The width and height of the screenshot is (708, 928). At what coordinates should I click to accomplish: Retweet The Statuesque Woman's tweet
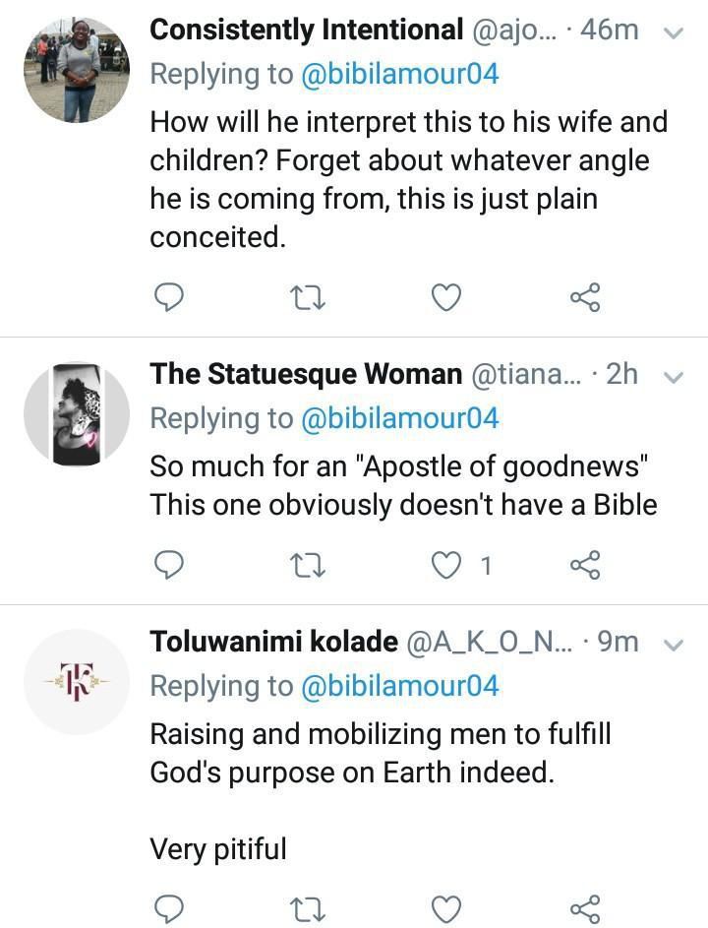[x=310, y=564]
